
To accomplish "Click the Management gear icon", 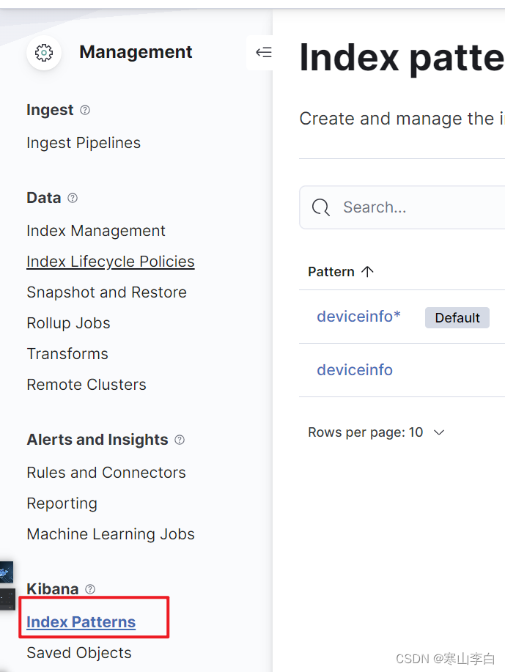I will click(x=44, y=53).
